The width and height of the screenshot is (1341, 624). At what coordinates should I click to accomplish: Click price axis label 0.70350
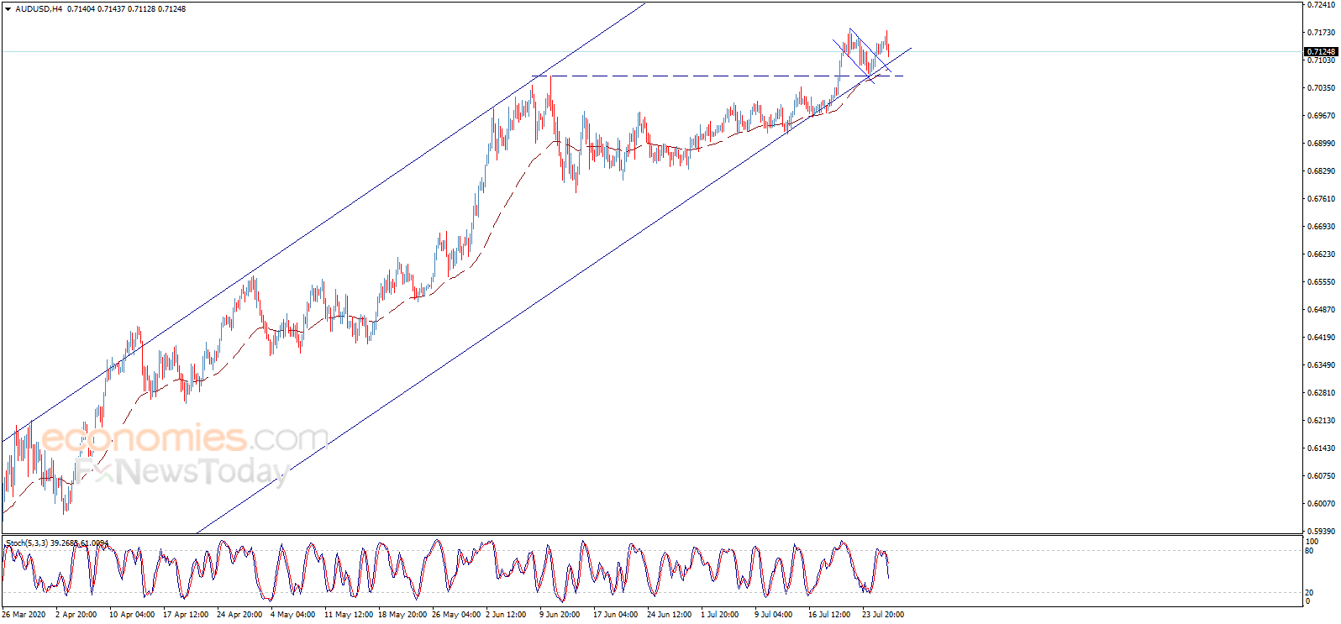click(1322, 88)
